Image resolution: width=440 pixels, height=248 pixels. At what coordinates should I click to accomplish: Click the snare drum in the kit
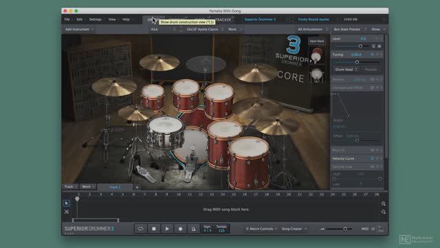[x=166, y=134]
